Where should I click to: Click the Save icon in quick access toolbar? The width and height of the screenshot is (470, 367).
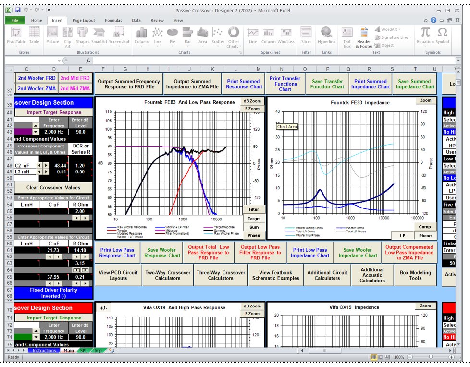point(18,10)
